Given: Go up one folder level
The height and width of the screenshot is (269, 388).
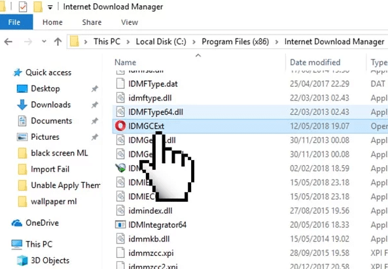Looking at the screenshot, I should [x=58, y=42].
